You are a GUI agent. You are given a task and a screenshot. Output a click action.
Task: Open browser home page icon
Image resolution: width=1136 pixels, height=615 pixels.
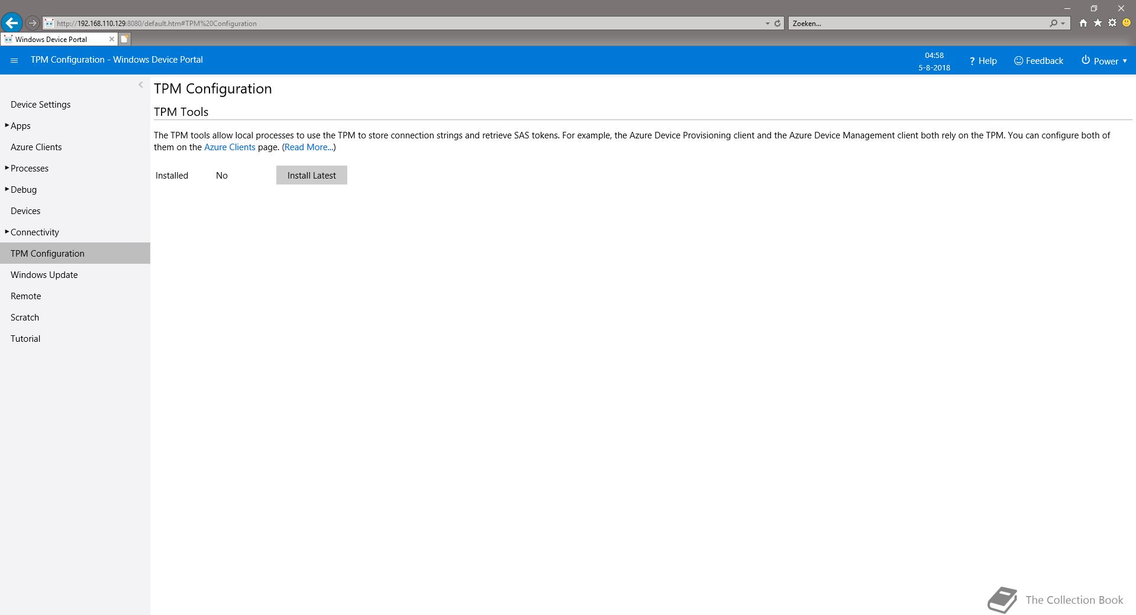coord(1083,23)
